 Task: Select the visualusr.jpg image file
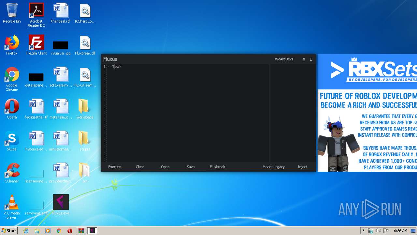61,47
